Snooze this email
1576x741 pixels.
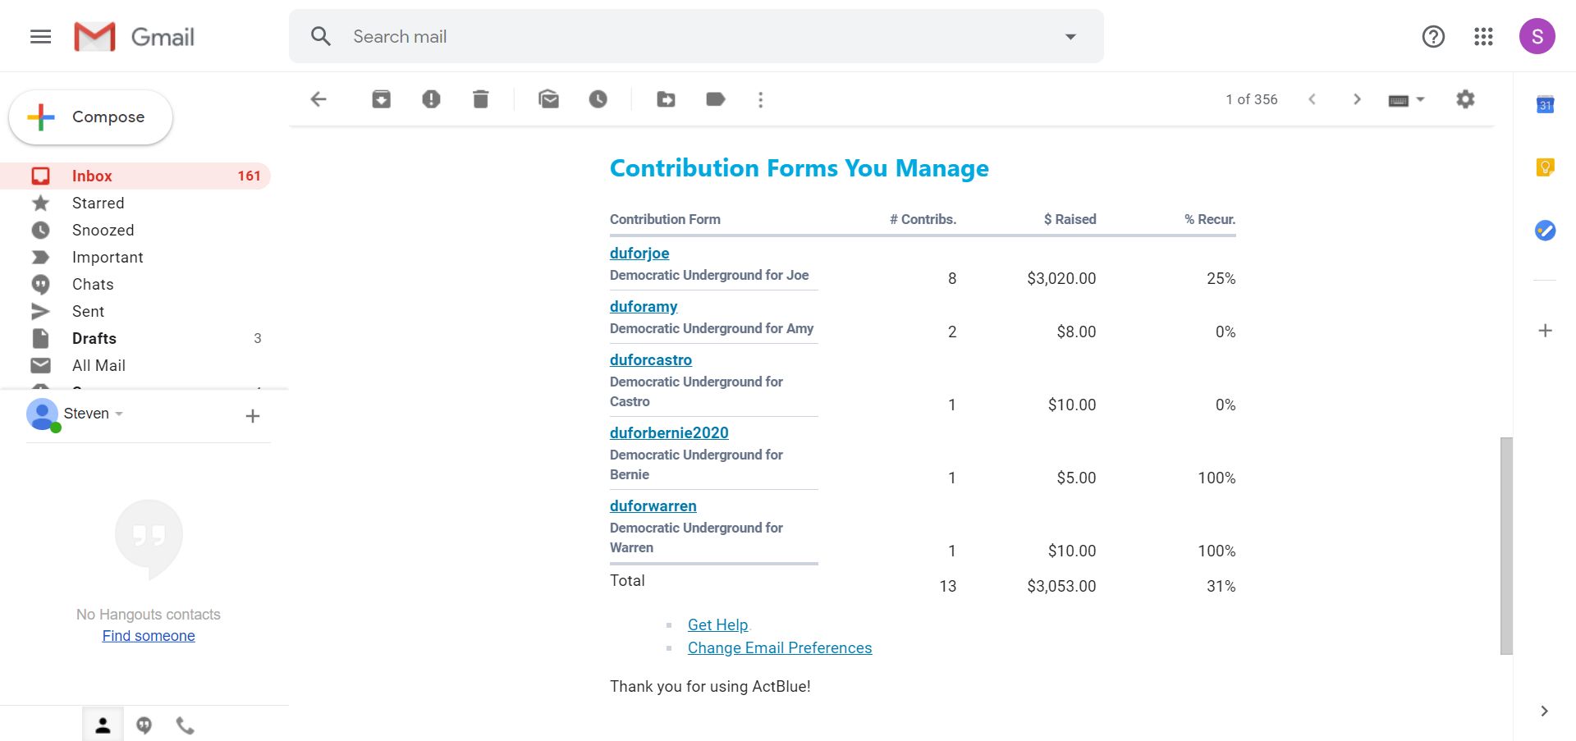point(598,99)
